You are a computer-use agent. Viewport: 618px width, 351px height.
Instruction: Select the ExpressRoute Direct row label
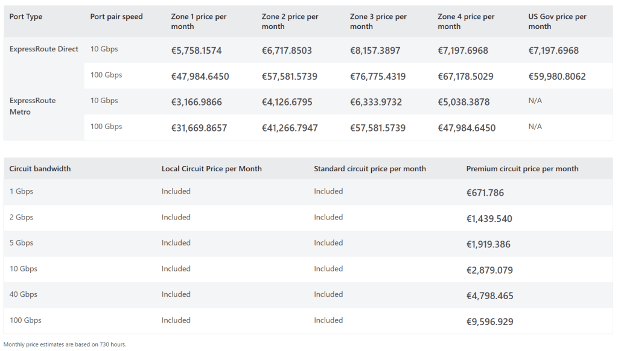[x=44, y=49]
